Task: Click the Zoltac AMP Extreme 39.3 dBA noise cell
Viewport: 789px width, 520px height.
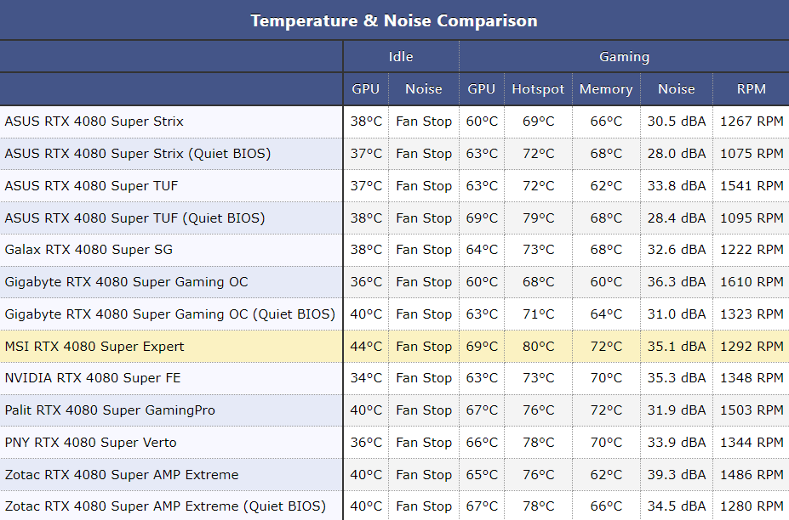Action: (677, 475)
